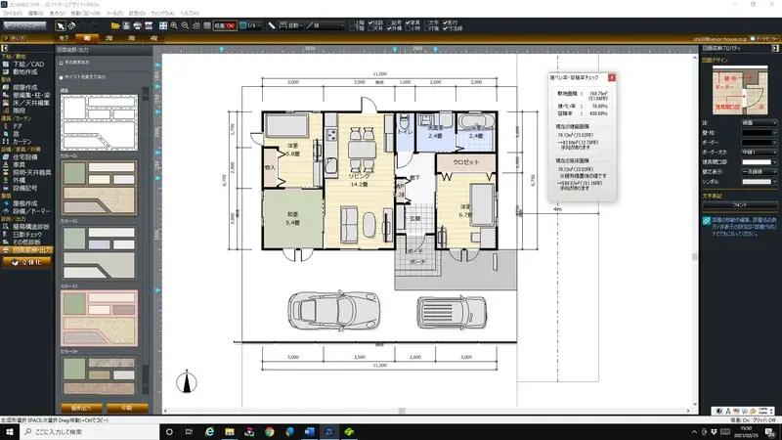Toggle the 寸法線 checkbox in toolbar
The image size is (782, 440).
(446, 29)
